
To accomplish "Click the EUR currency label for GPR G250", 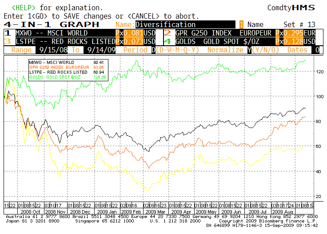I will click(x=310, y=33).
